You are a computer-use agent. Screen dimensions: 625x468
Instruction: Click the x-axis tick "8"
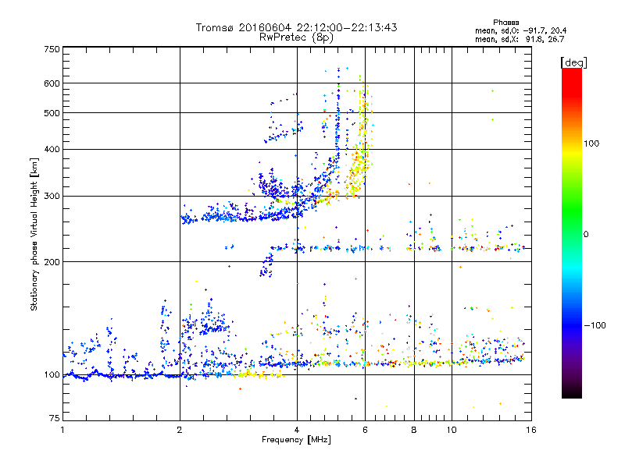click(x=414, y=430)
